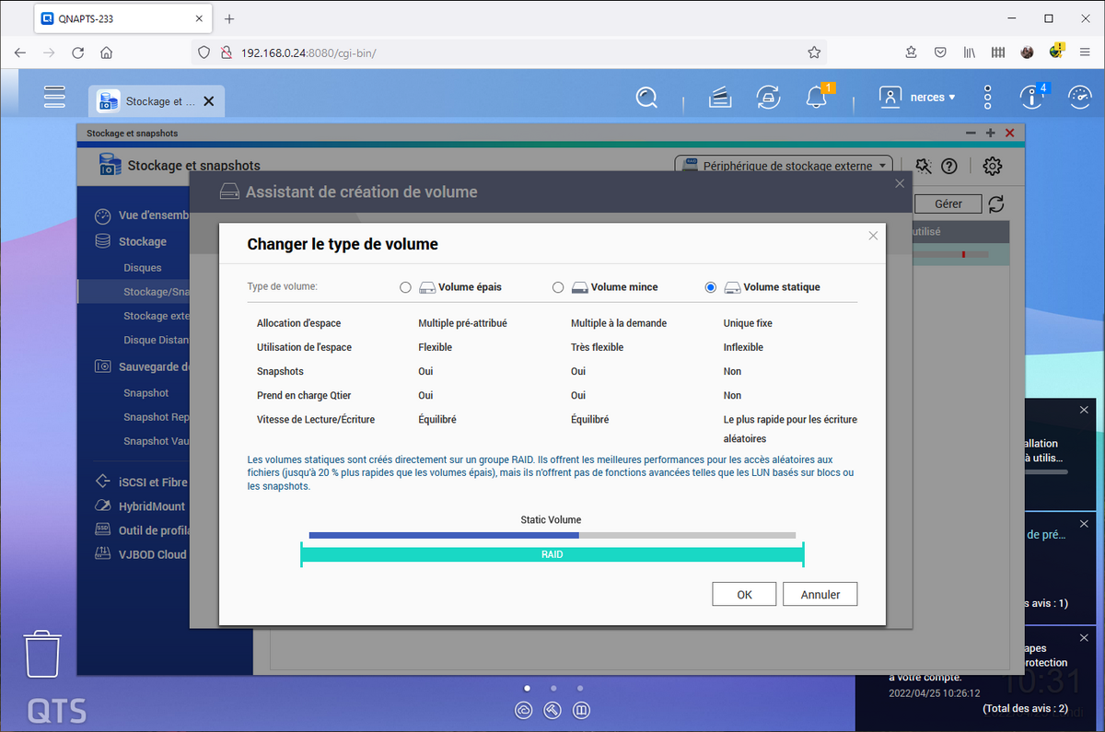Click the browser reload button
The height and width of the screenshot is (732, 1105).
(x=77, y=52)
